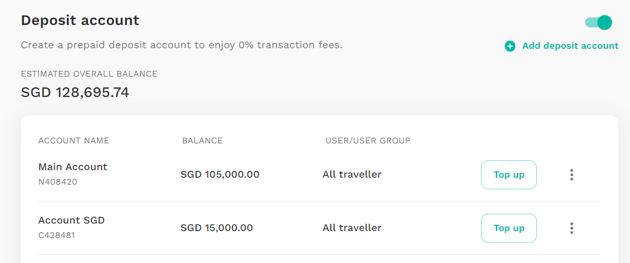The width and height of the screenshot is (630, 263).
Task: Click the plus icon beside Add deposit account
Action: pyautogui.click(x=510, y=46)
